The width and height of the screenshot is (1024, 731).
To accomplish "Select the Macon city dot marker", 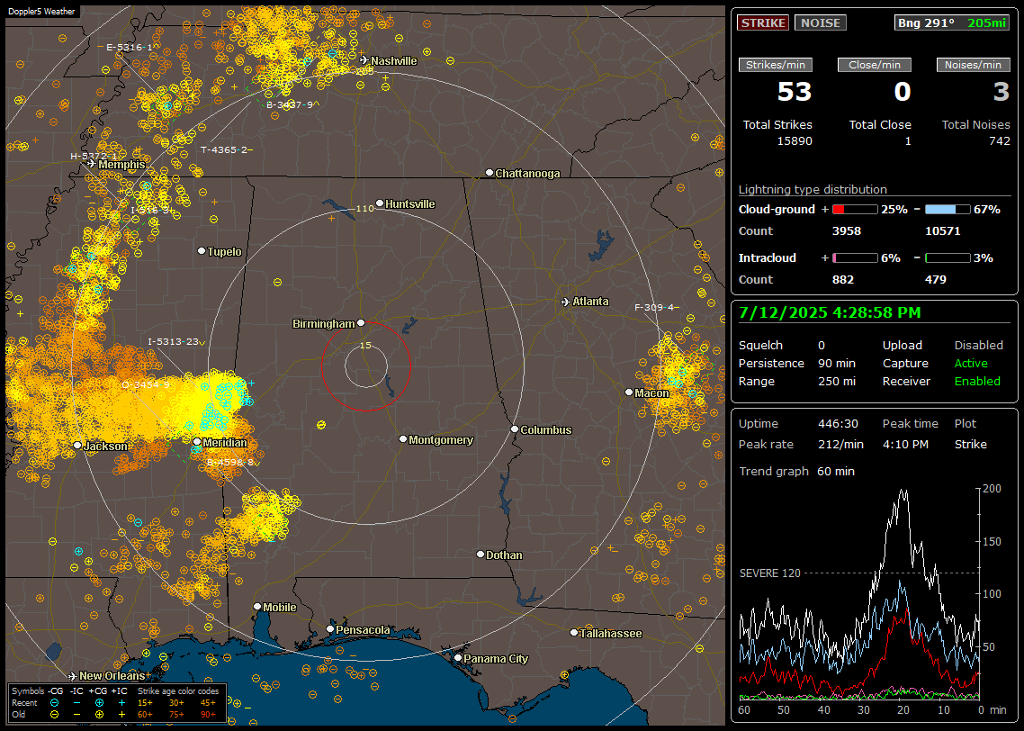I will pyautogui.click(x=629, y=392).
